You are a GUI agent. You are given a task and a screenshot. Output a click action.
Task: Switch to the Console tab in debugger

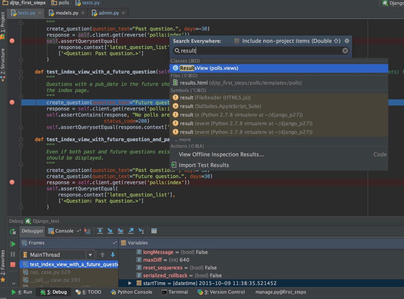[x=64, y=231]
